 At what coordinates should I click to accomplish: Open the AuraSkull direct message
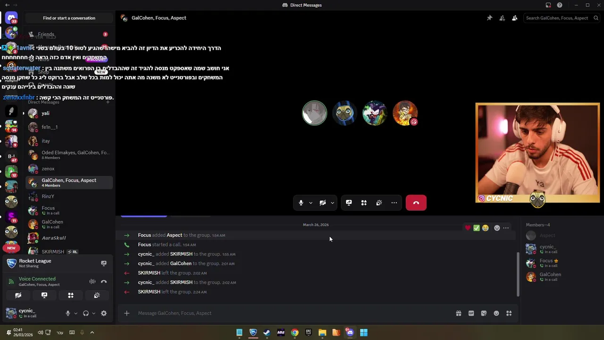coord(69,238)
